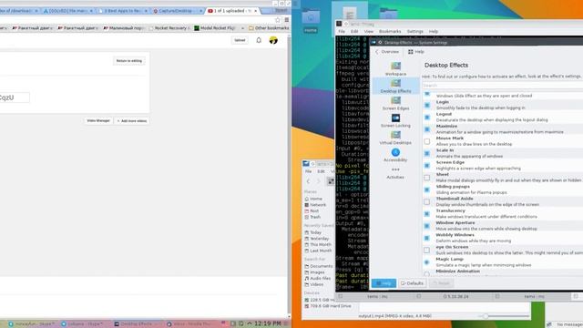This screenshot has width=583, height=328.
Task: Open the terminal File menu
Action: pos(342,32)
